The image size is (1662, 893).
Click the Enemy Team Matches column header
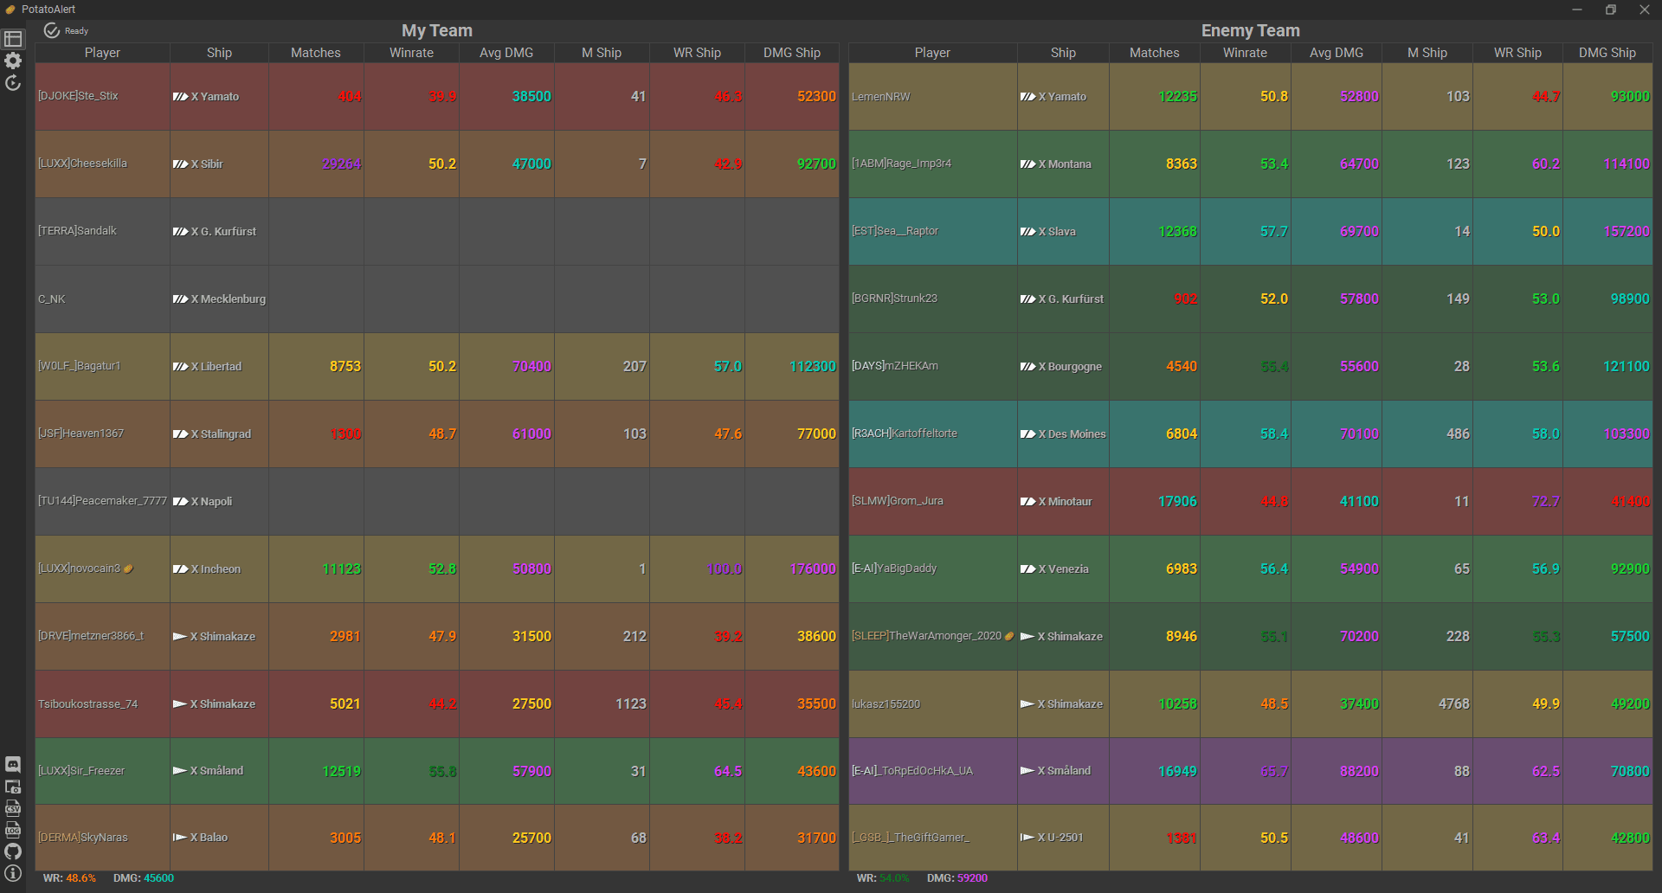click(x=1154, y=53)
